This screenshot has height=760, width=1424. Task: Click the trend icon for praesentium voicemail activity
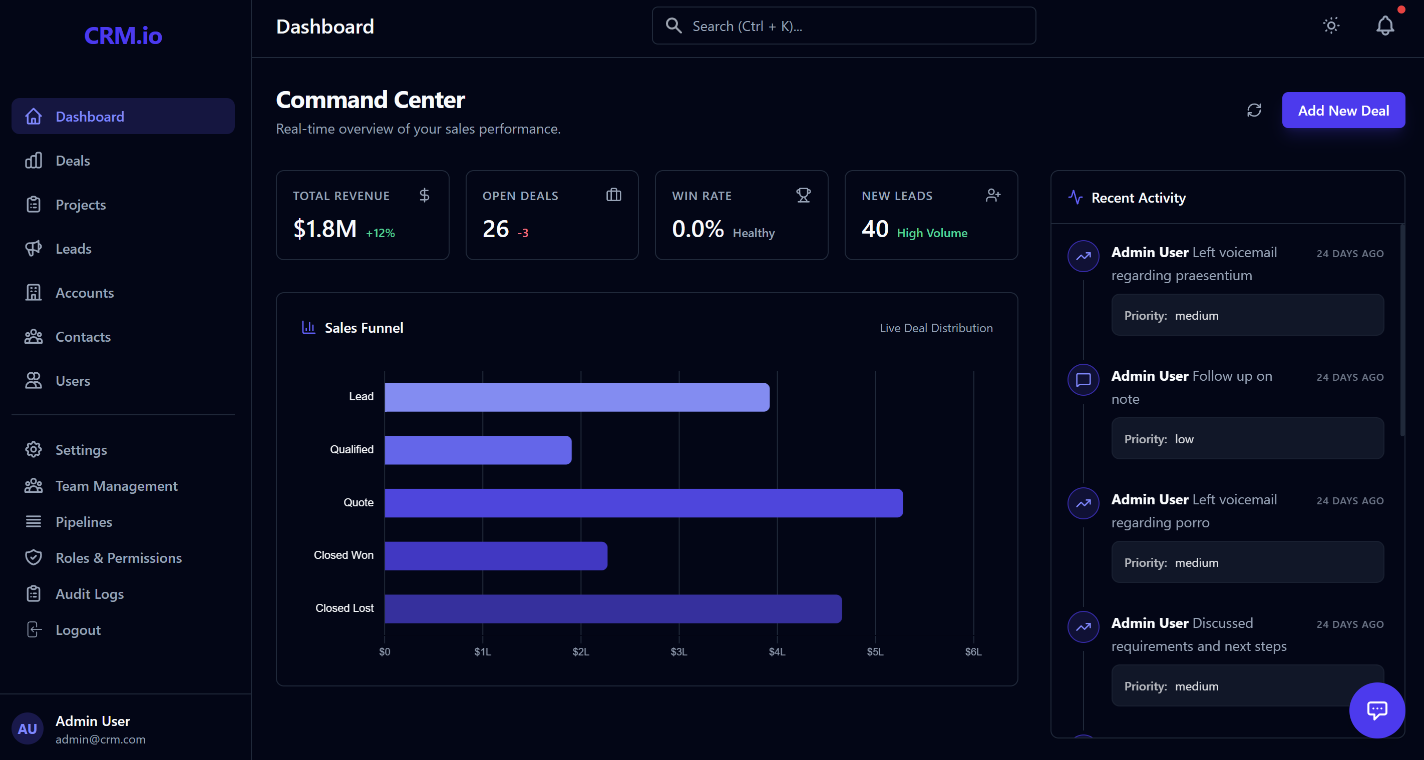1084,256
